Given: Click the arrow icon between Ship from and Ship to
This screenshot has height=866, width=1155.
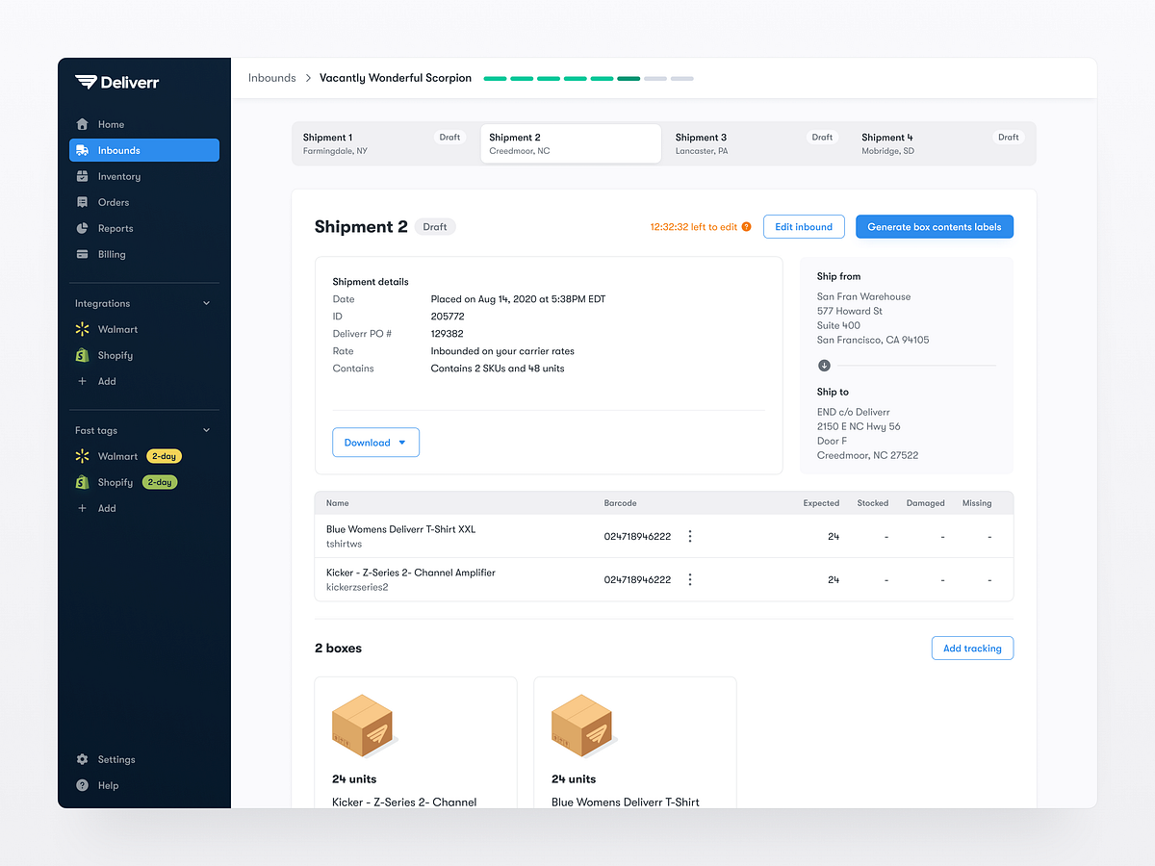Looking at the screenshot, I should tap(823, 366).
